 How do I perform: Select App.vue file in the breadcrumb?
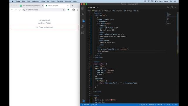pyautogui.click(x=96, y=11)
